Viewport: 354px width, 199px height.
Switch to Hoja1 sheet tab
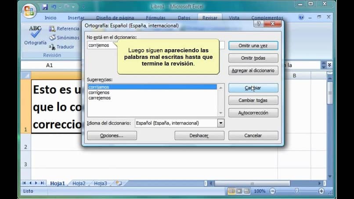pyautogui.click(x=58, y=184)
